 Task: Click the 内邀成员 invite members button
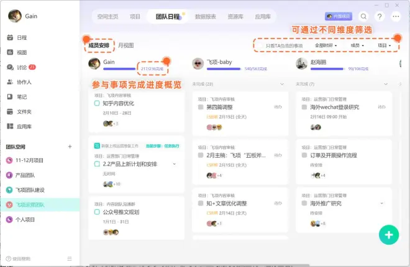338,17
